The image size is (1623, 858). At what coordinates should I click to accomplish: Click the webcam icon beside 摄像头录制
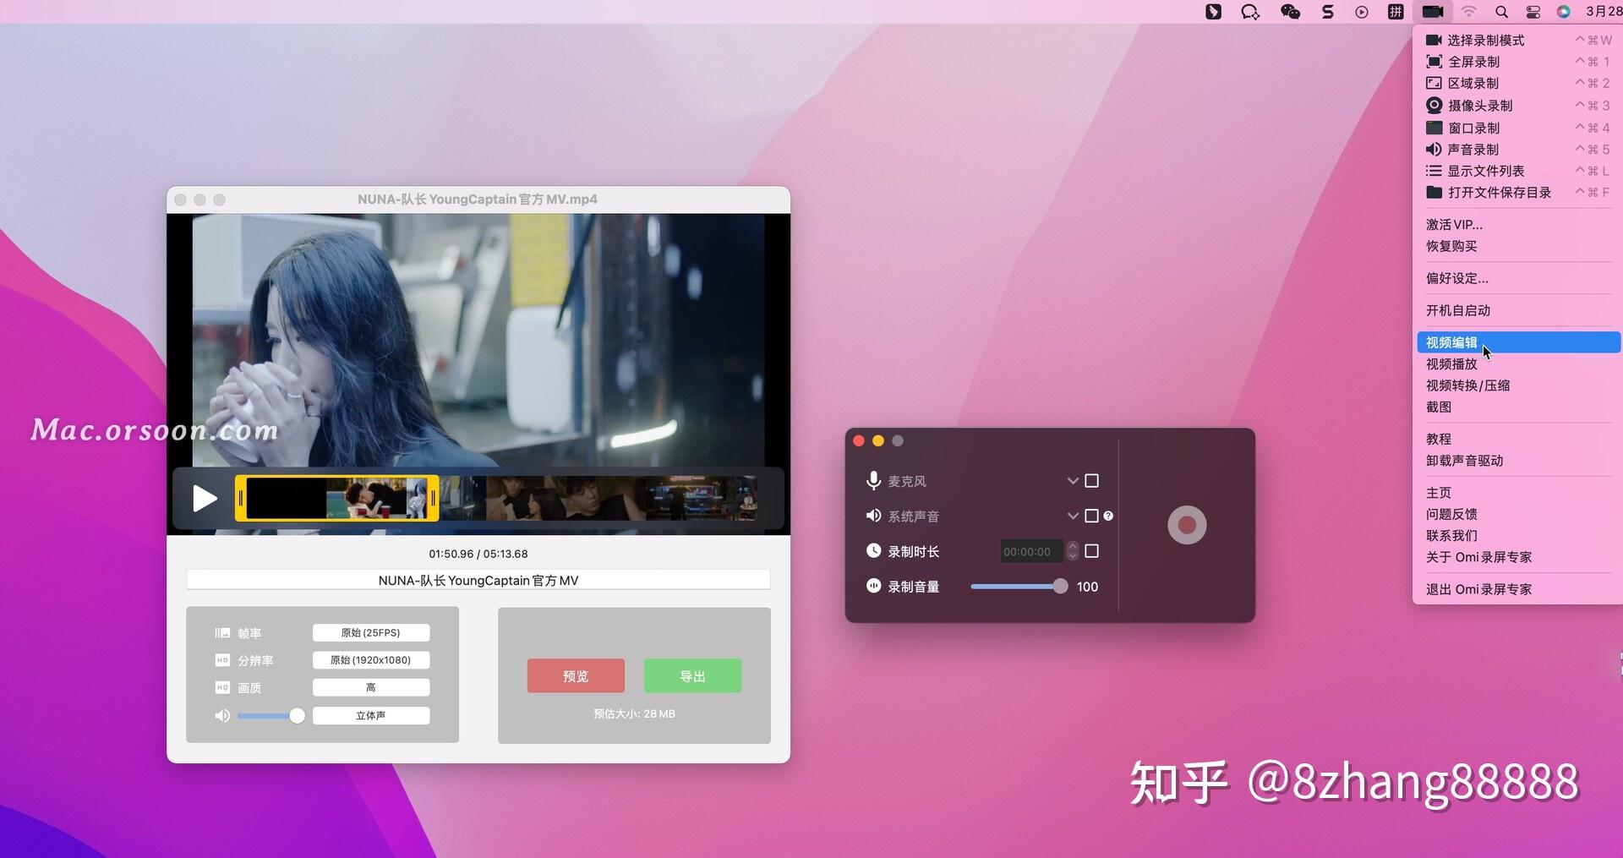(1434, 105)
